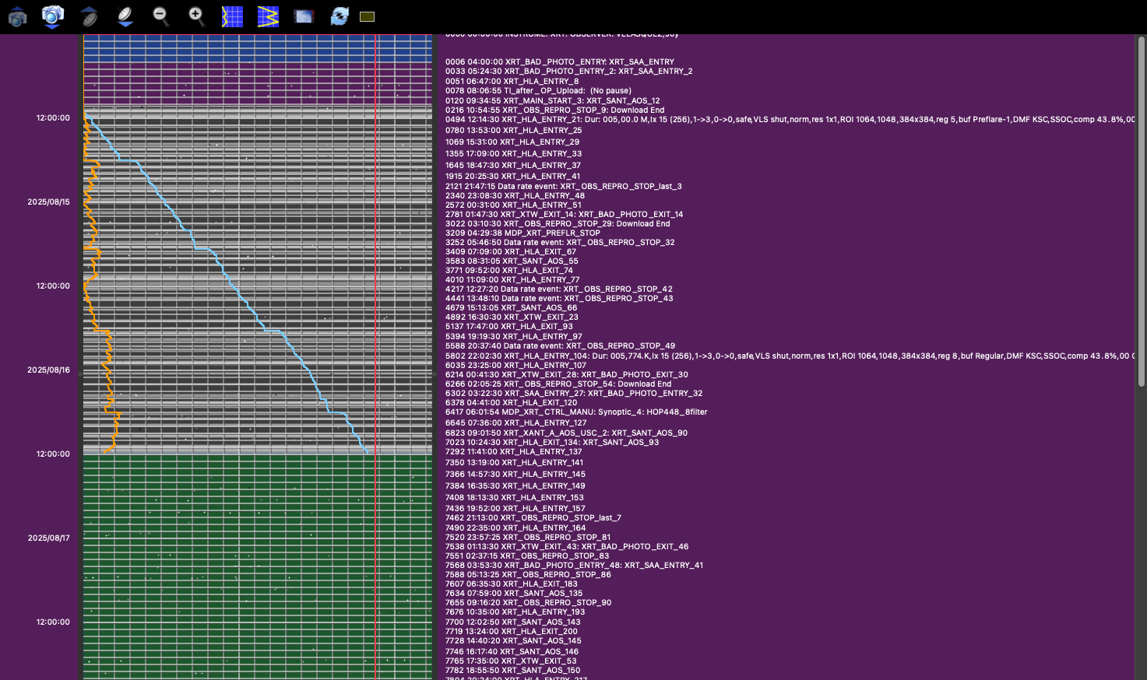Select the TI_after_OP_Upload event entry
The height and width of the screenshot is (680, 1147).
click(538, 91)
